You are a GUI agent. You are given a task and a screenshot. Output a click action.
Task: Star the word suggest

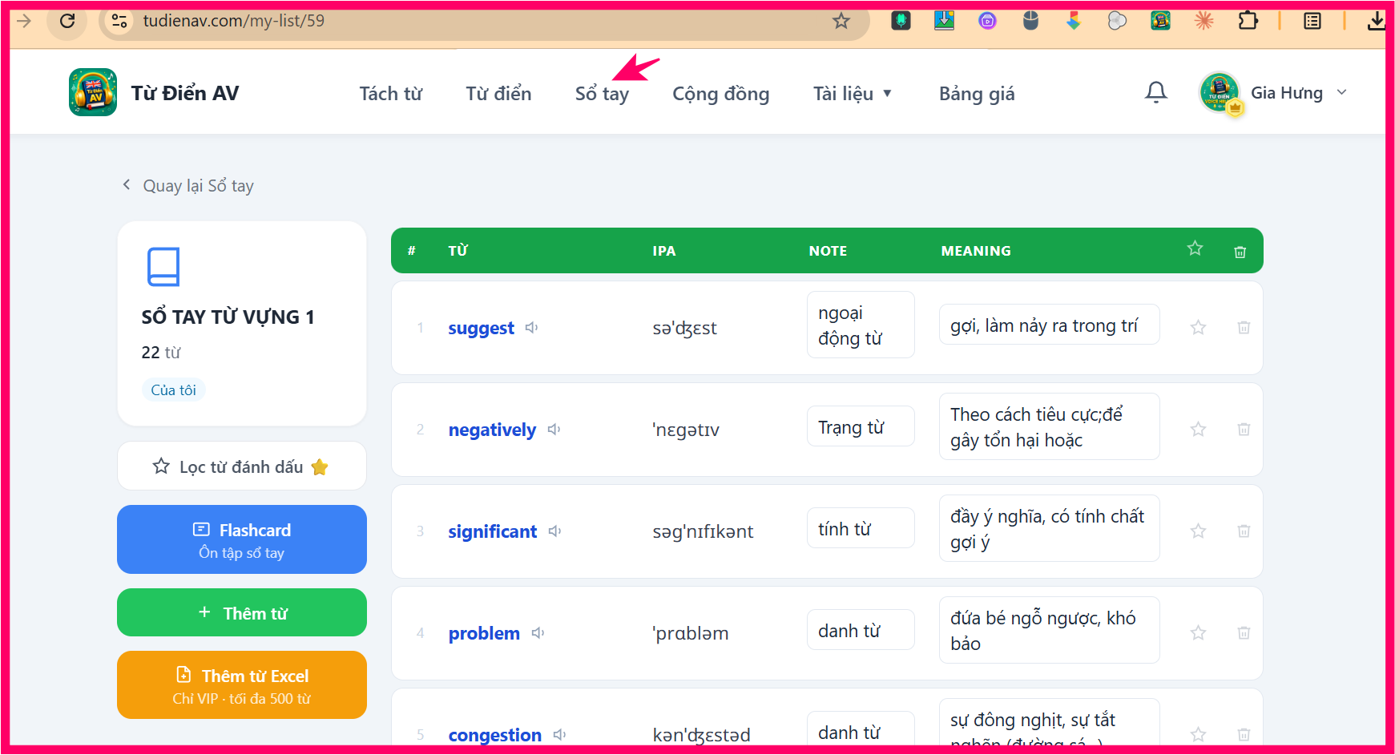click(x=1198, y=327)
